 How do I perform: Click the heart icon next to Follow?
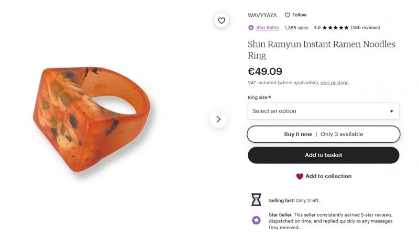pyautogui.click(x=287, y=15)
